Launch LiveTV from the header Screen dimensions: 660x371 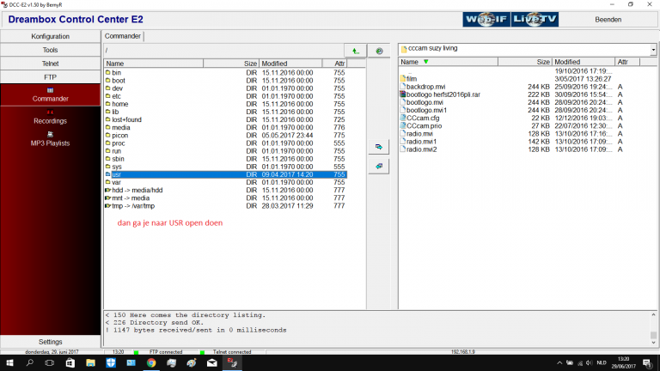click(x=535, y=19)
